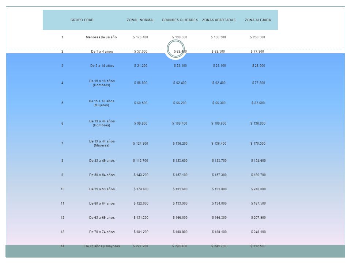The height and width of the screenshot is (263, 351).
Task: Select the value $ 57.000
Action: pyautogui.click(x=141, y=52)
